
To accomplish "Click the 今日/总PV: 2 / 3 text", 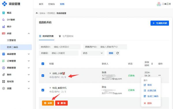I will tap(57, 92).
